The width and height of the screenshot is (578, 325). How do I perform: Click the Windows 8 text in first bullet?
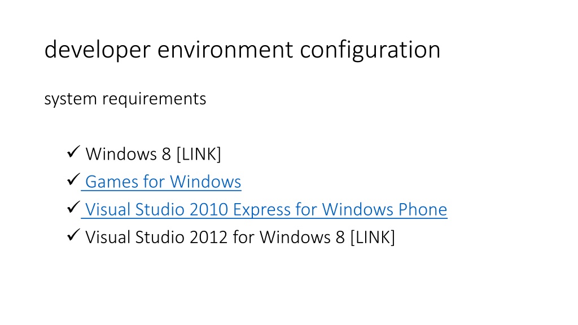[x=128, y=154]
